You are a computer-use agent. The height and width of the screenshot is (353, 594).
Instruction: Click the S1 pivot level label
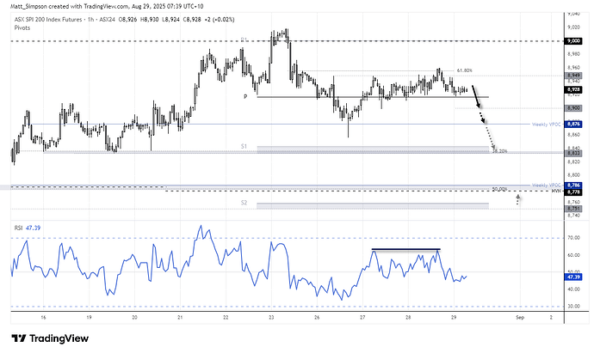(244, 146)
